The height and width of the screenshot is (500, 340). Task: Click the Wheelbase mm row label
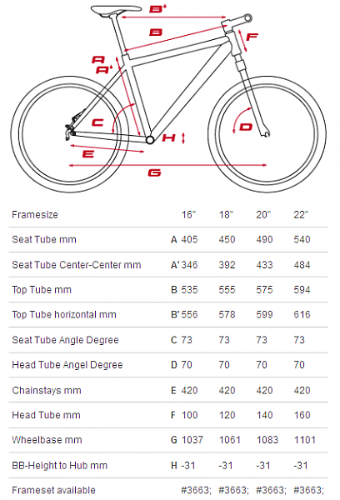tap(47, 440)
